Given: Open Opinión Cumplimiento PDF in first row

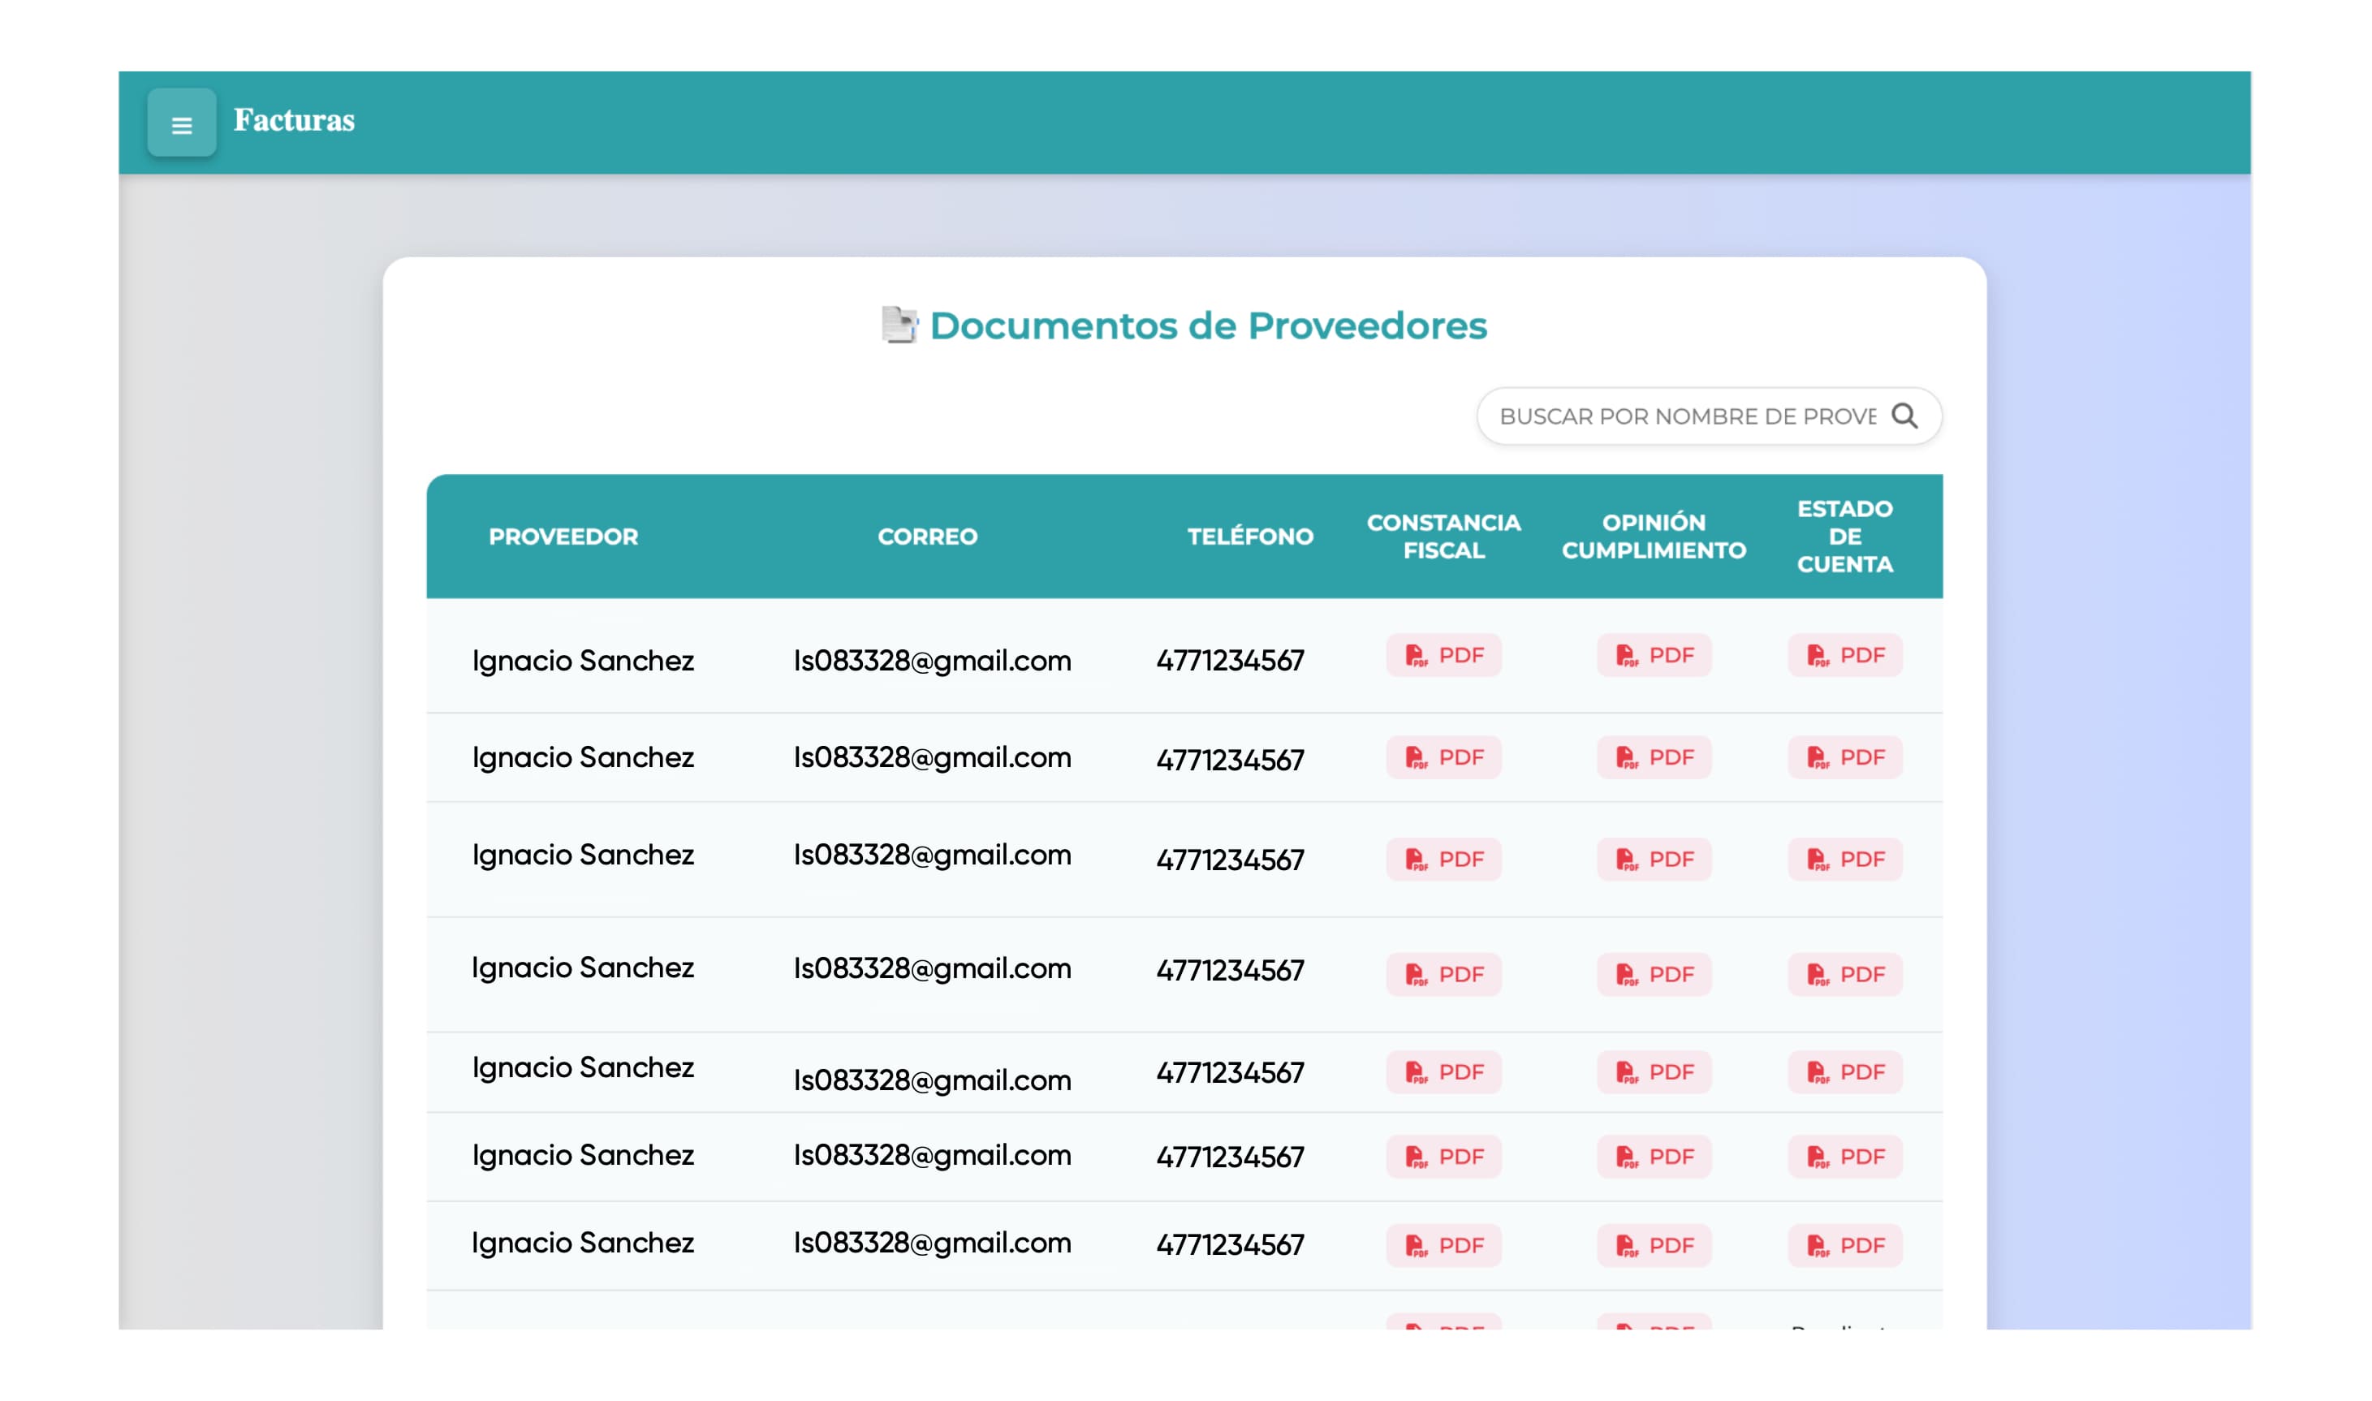Looking at the screenshot, I should click(1654, 655).
